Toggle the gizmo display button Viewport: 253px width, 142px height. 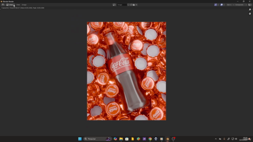[215, 5]
